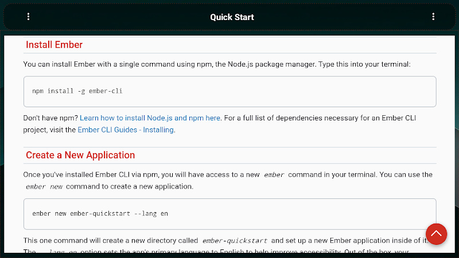The height and width of the screenshot is (258, 459).
Task: Open 'Learn how to install Node.js and npm here' link
Action: tap(150, 118)
